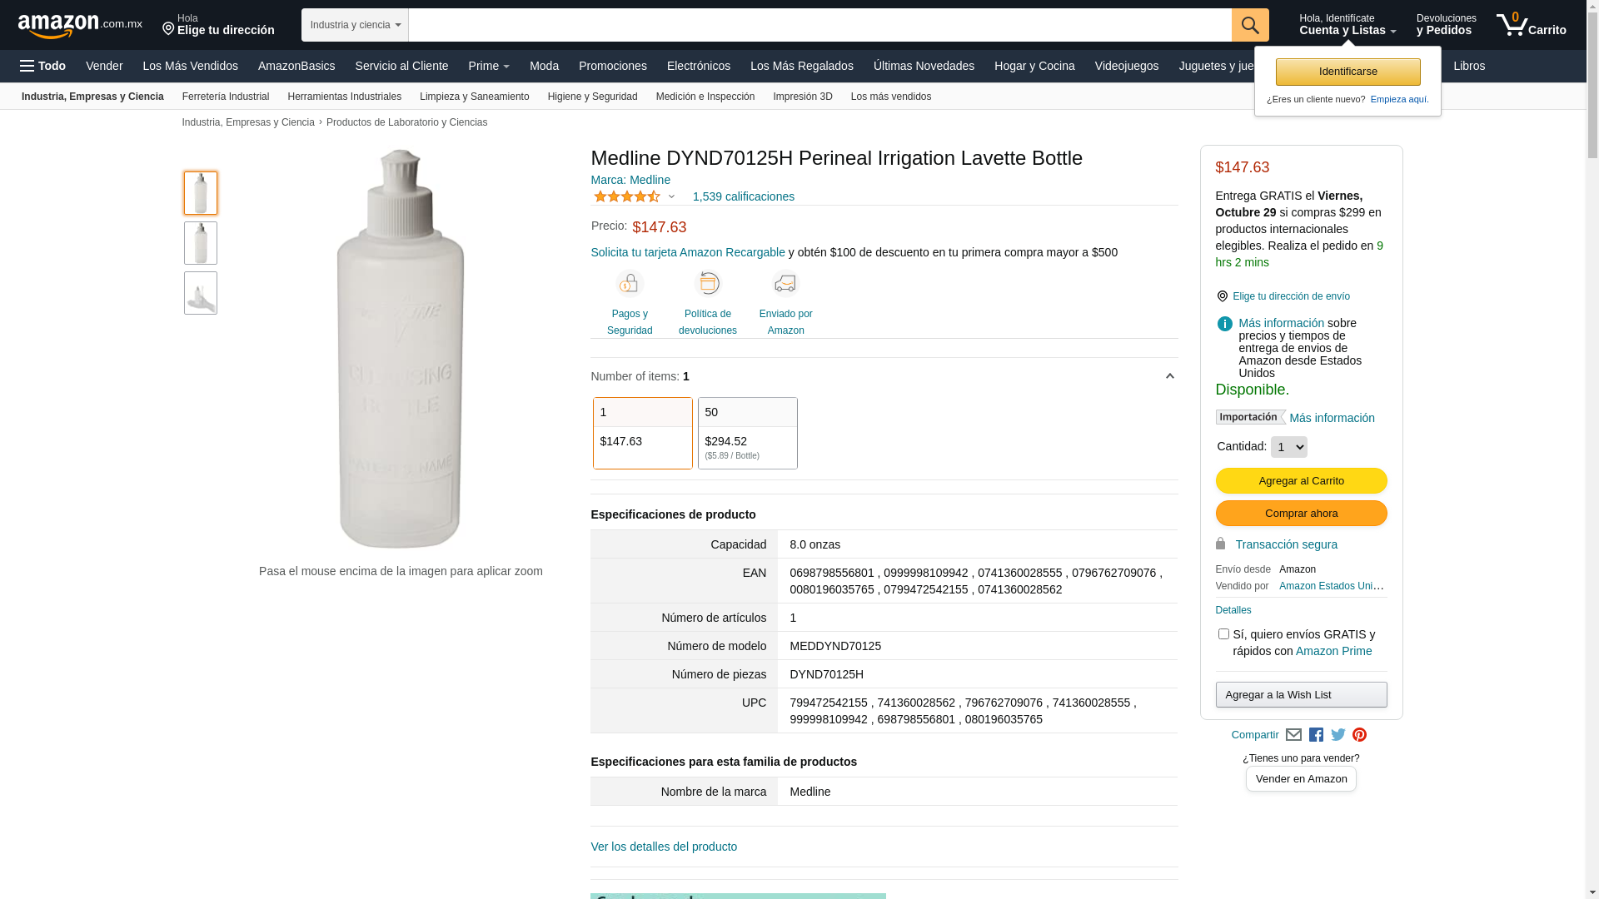Viewport: 1599px width, 899px height.
Task: Click Enviado por Amazon truck icon
Action: pyautogui.click(x=785, y=284)
